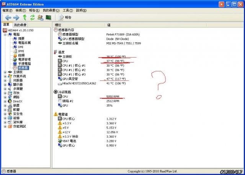Click the 效能測試 benchmark icon
The image size is (245, 175).
[10, 127]
